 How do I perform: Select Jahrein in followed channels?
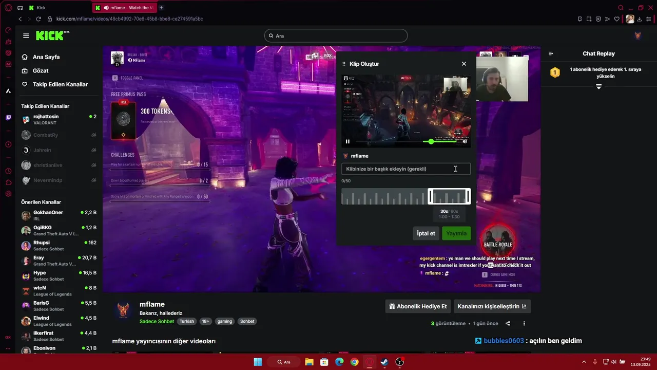[x=59, y=150]
